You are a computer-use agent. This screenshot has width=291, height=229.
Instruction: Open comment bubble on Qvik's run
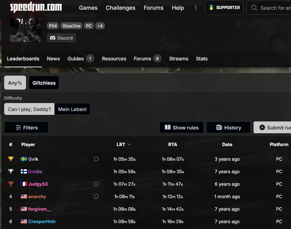tap(96, 159)
